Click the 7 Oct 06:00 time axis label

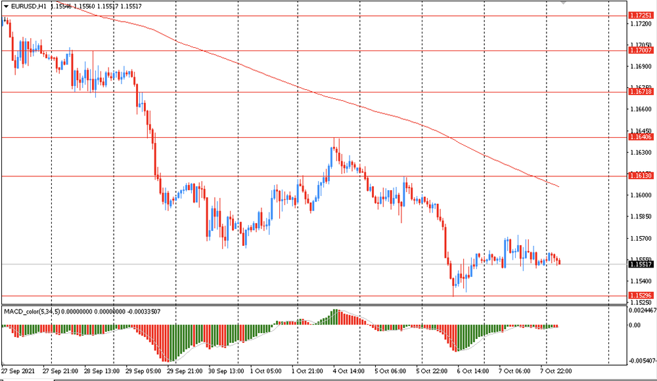tap(514, 371)
